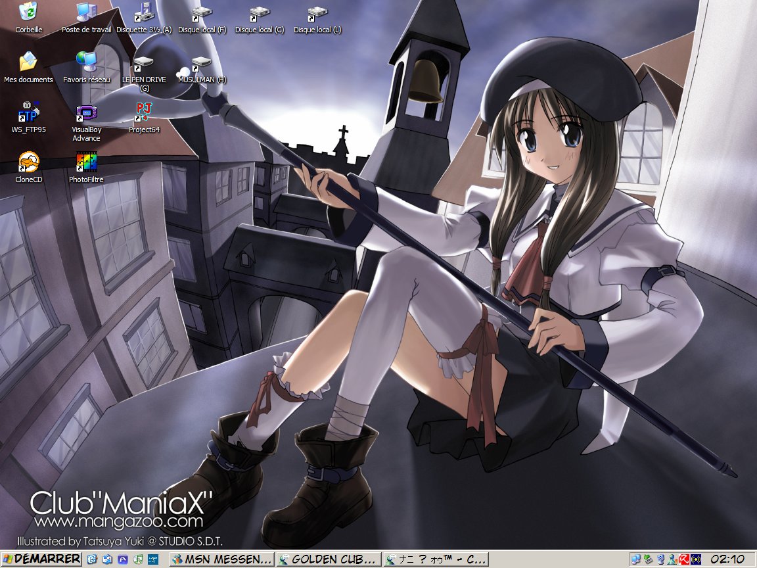Click the safely remove hardware tray icon

pyautogui.click(x=648, y=559)
